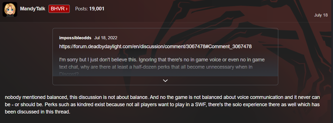
Task: Click "been discussed in this thread." closing line
Action: point(37,112)
